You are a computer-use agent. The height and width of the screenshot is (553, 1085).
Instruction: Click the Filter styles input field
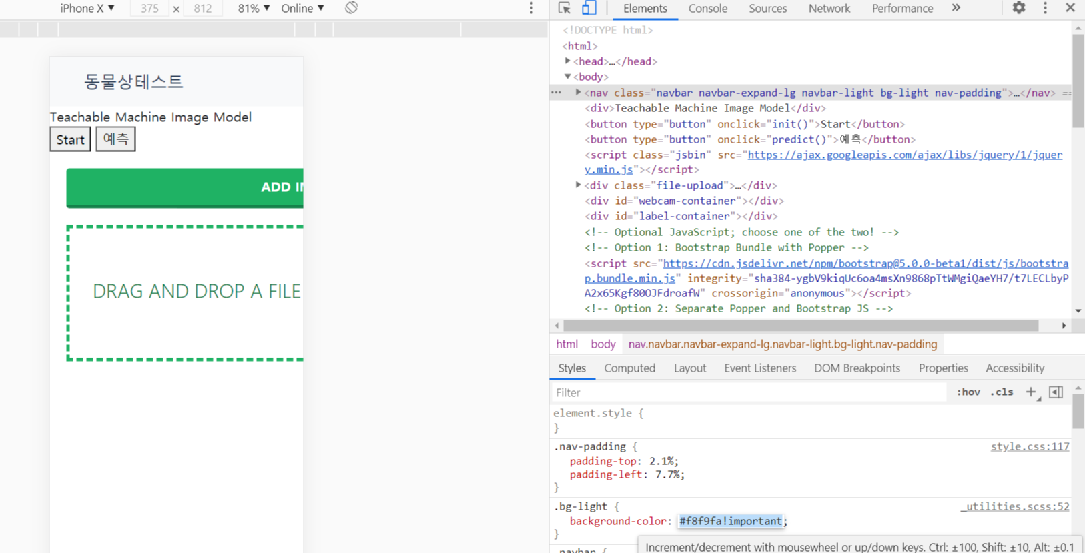pos(749,392)
